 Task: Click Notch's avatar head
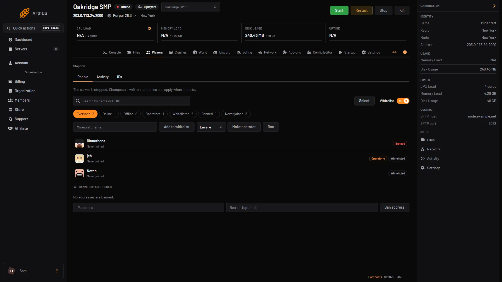tap(79, 173)
